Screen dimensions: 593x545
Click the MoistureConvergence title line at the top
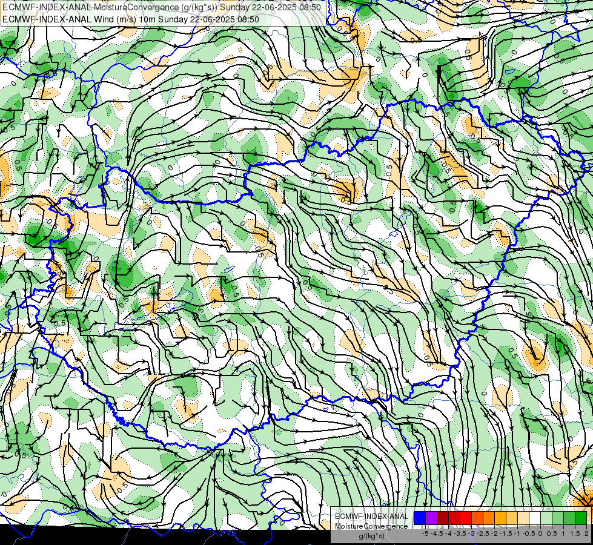[x=162, y=7]
